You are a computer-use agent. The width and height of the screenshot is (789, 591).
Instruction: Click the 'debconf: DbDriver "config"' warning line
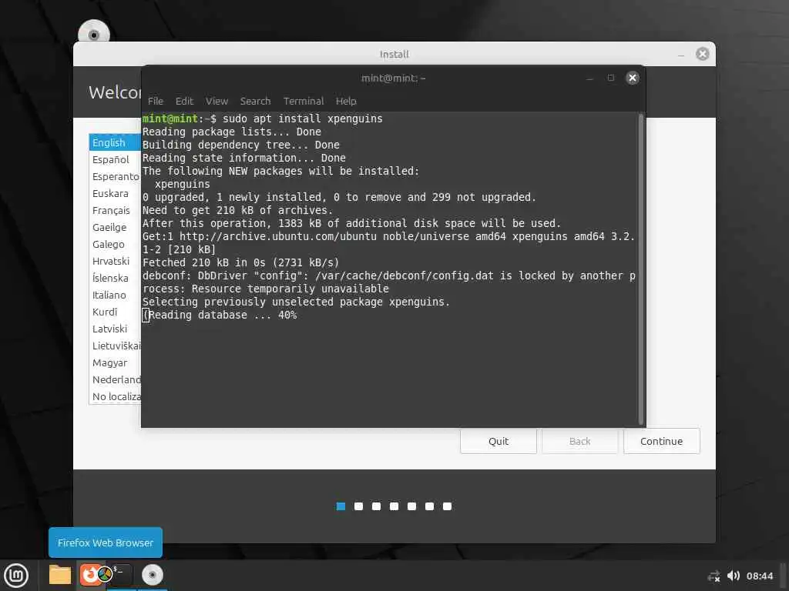click(388, 282)
